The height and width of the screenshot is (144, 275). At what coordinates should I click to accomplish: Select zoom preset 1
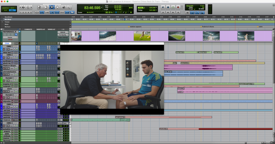(x=20, y=12)
